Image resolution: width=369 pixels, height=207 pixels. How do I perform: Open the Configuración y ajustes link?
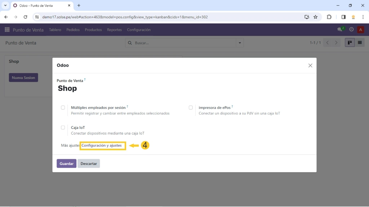pos(102,145)
